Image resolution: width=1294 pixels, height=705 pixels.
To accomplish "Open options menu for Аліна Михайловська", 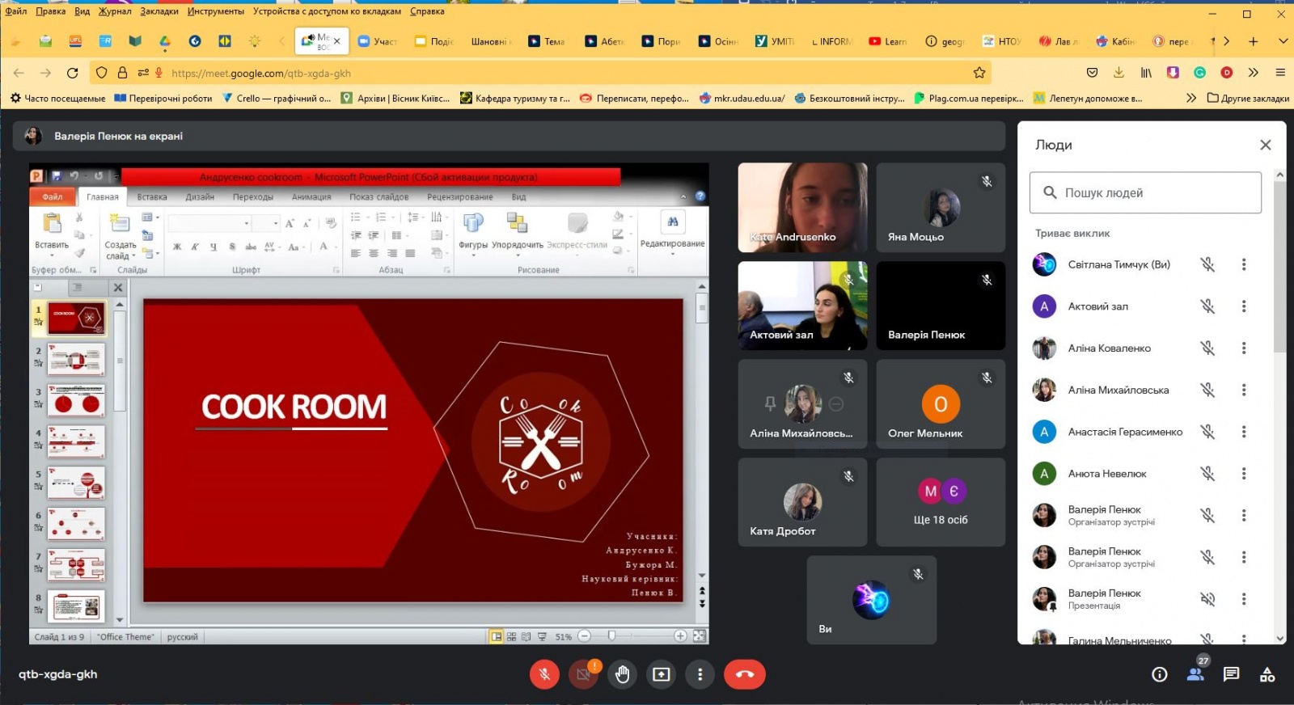I will coord(1244,390).
